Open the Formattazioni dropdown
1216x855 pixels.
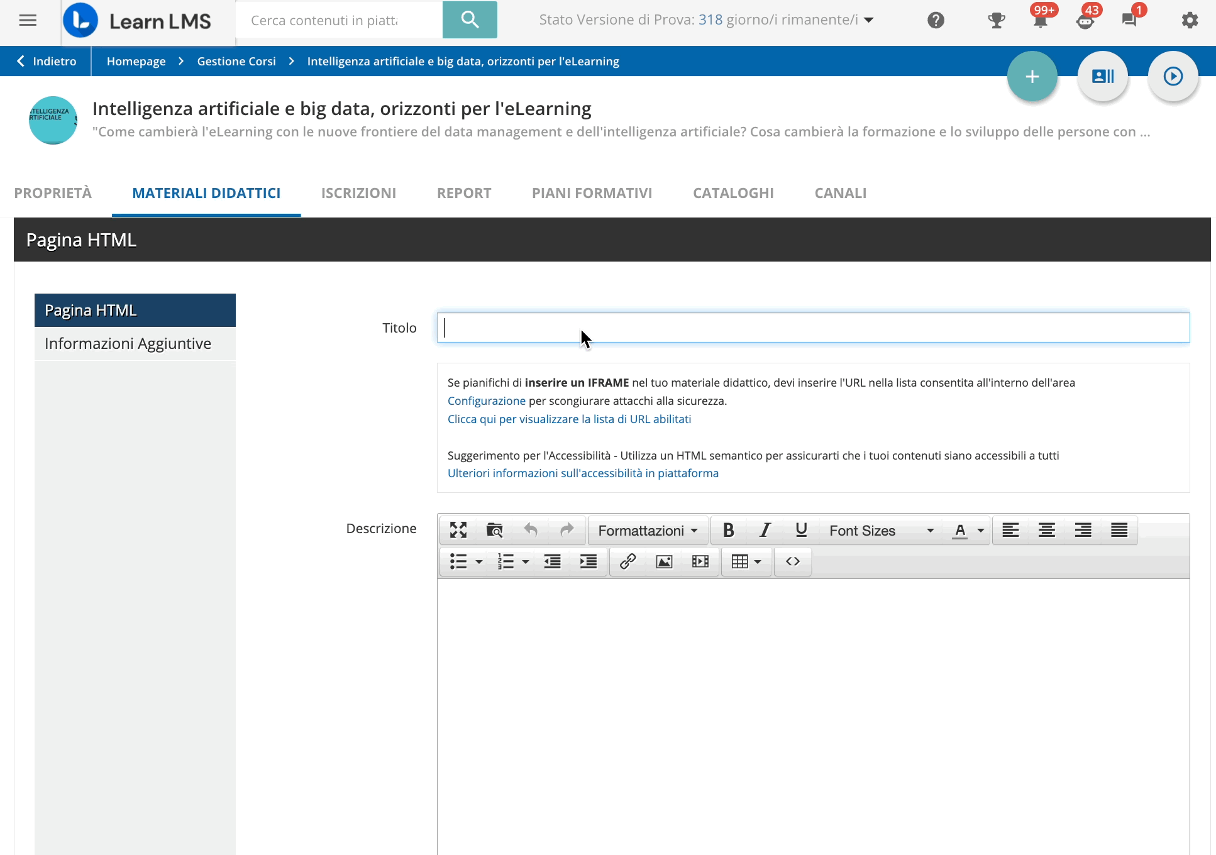[648, 530]
